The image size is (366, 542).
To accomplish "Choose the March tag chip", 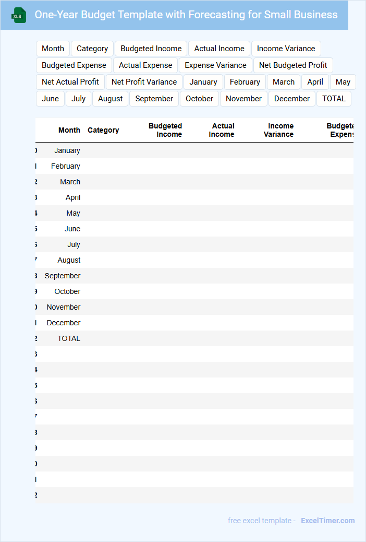I will pos(284,82).
